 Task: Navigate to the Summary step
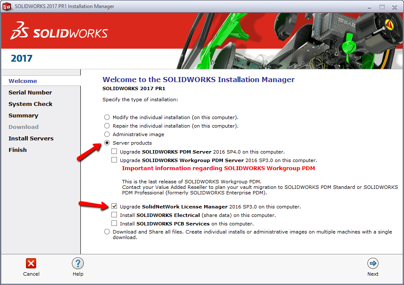pos(23,115)
